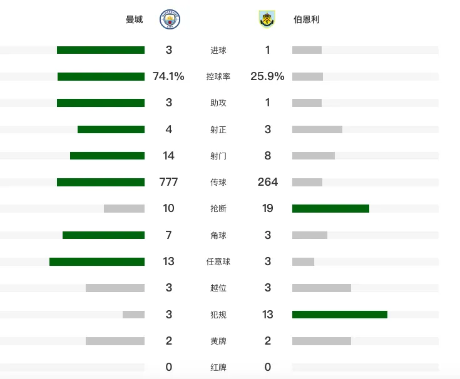Click Man City's green 射门 bar showing 14
This screenshot has height=379, width=460.
pos(108,156)
